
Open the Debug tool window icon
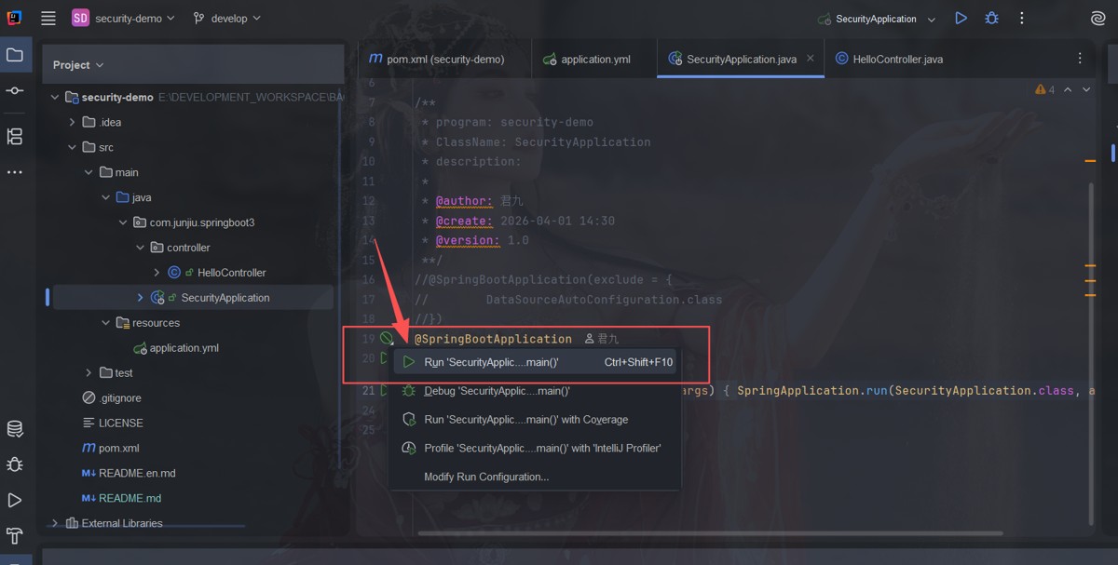coord(15,464)
